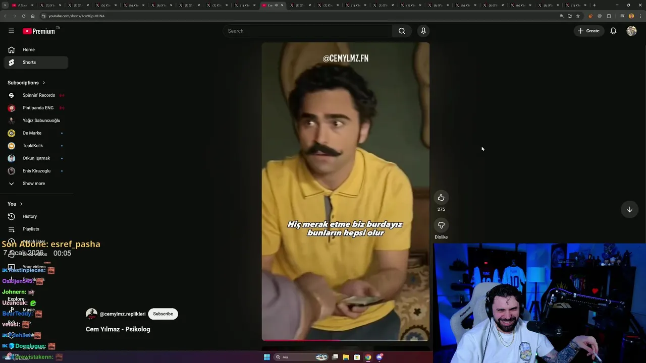
Task: Subscribe to @cemylmz.replikleri
Action: (163, 314)
